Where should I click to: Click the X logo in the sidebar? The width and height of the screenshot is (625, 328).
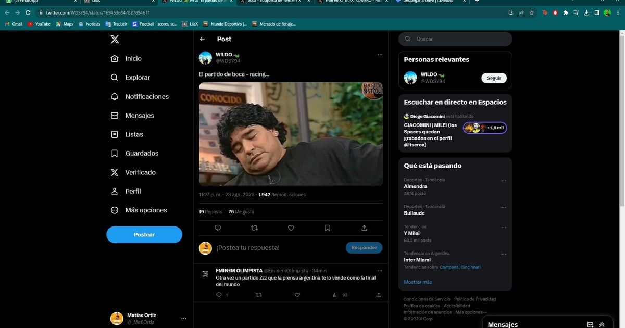115,39
